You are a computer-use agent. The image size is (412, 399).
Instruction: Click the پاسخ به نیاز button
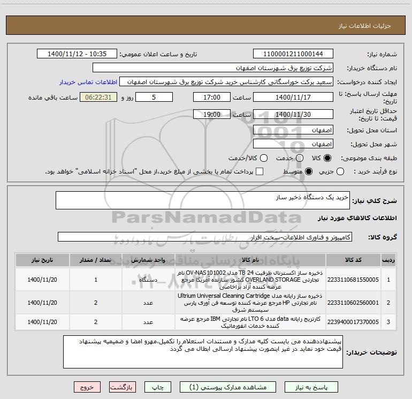click(x=311, y=387)
